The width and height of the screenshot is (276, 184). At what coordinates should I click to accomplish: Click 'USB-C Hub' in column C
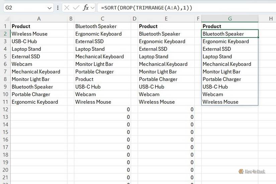coord(88,87)
